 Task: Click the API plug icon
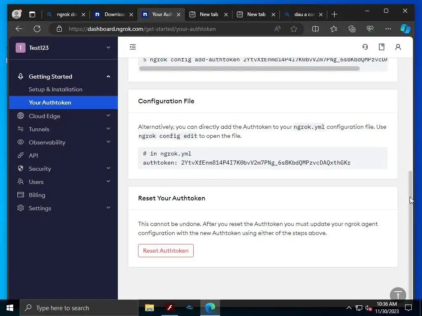(x=21, y=155)
